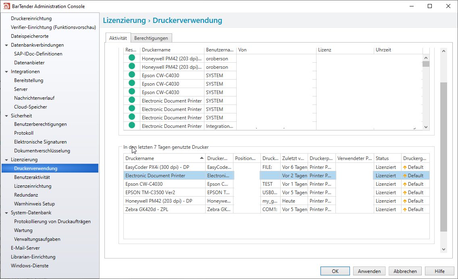Screen dimensions: 458x279
Task: Open Lizenzeinrichtung in the sidebar
Action: pyautogui.click(x=33, y=186)
